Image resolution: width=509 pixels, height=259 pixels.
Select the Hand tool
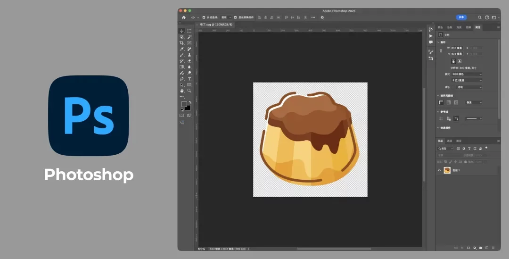[x=182, y=91]
